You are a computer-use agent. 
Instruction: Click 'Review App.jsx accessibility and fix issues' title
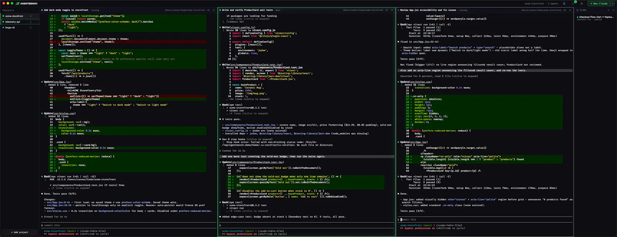[428, 10]
